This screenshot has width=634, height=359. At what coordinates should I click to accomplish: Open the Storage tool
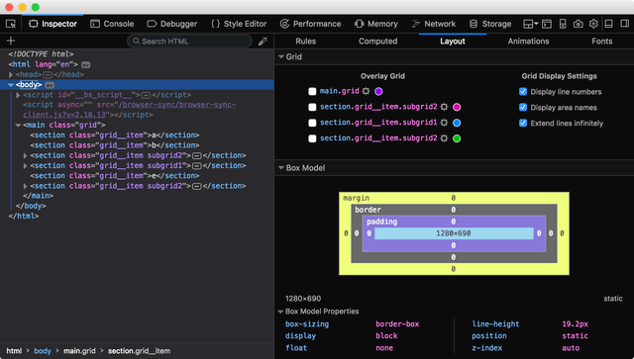490,24
